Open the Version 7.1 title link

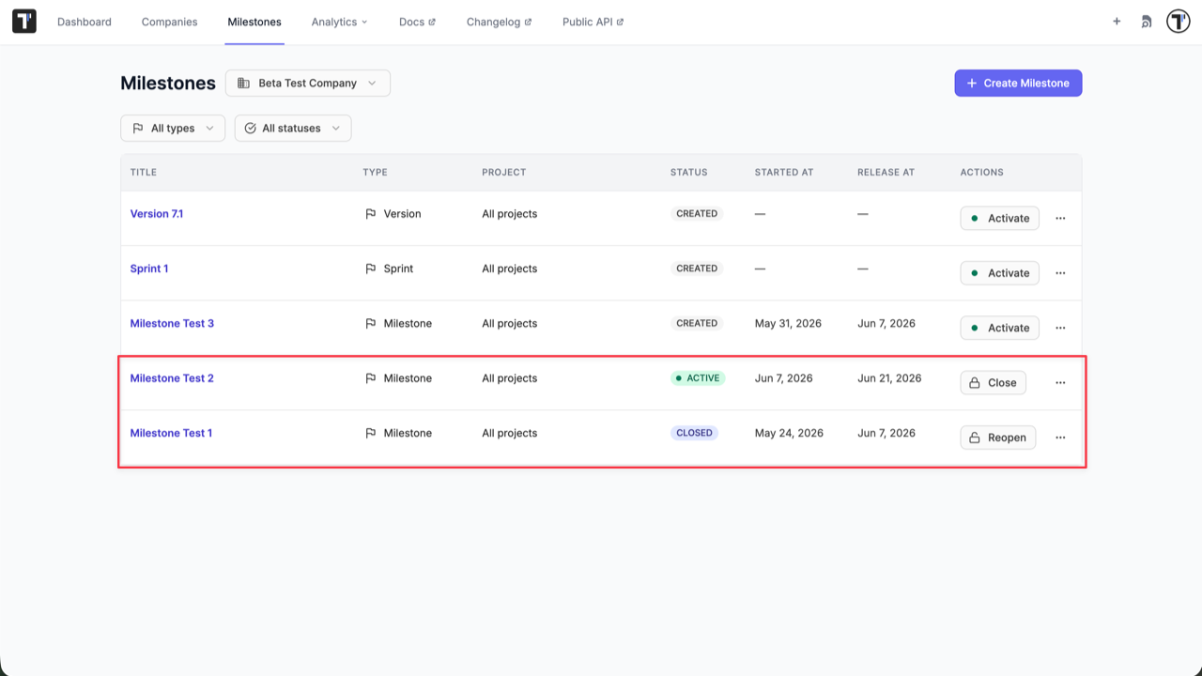[157, 214]
